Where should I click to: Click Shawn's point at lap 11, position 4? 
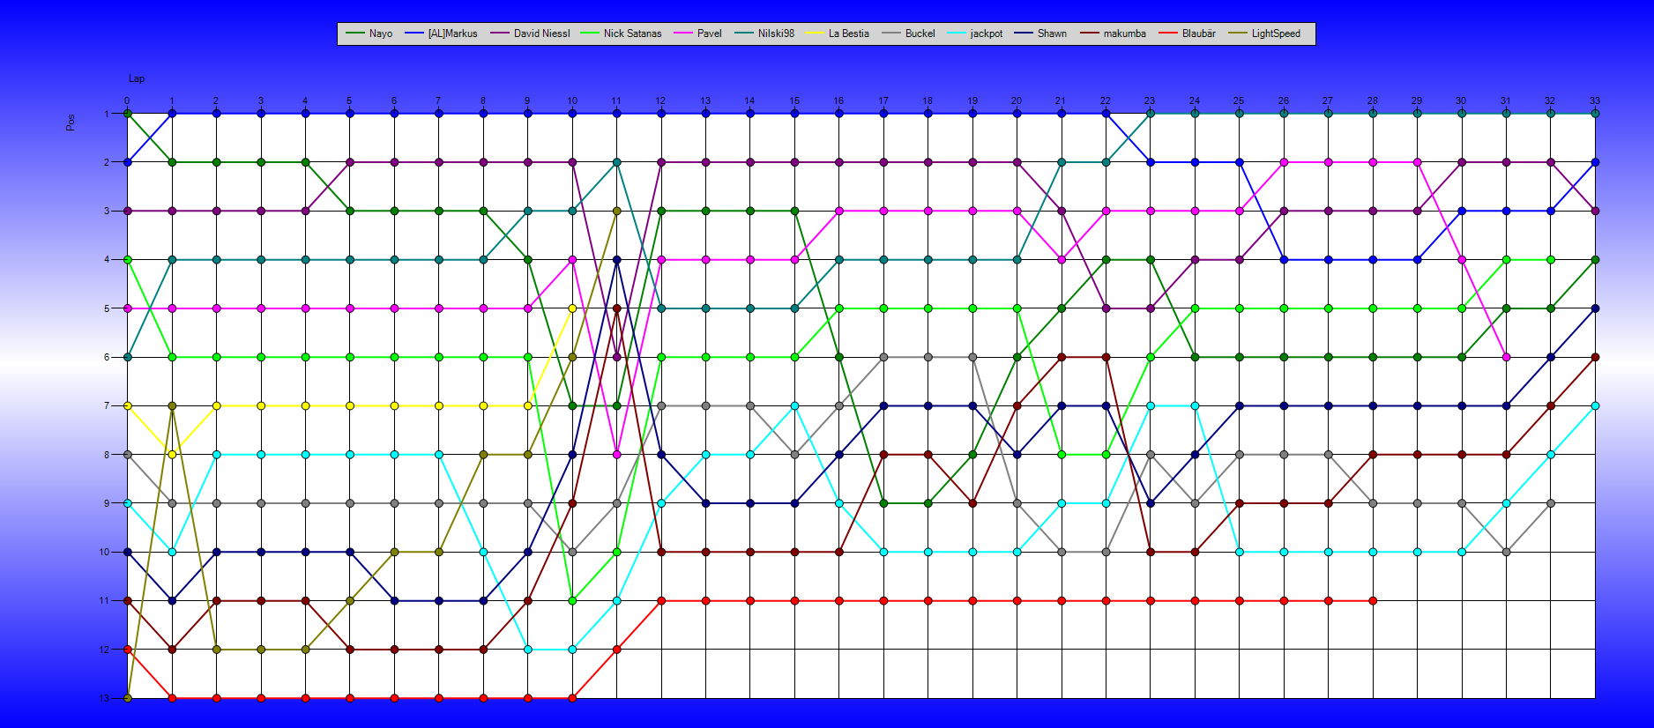(x=616, y=260)
